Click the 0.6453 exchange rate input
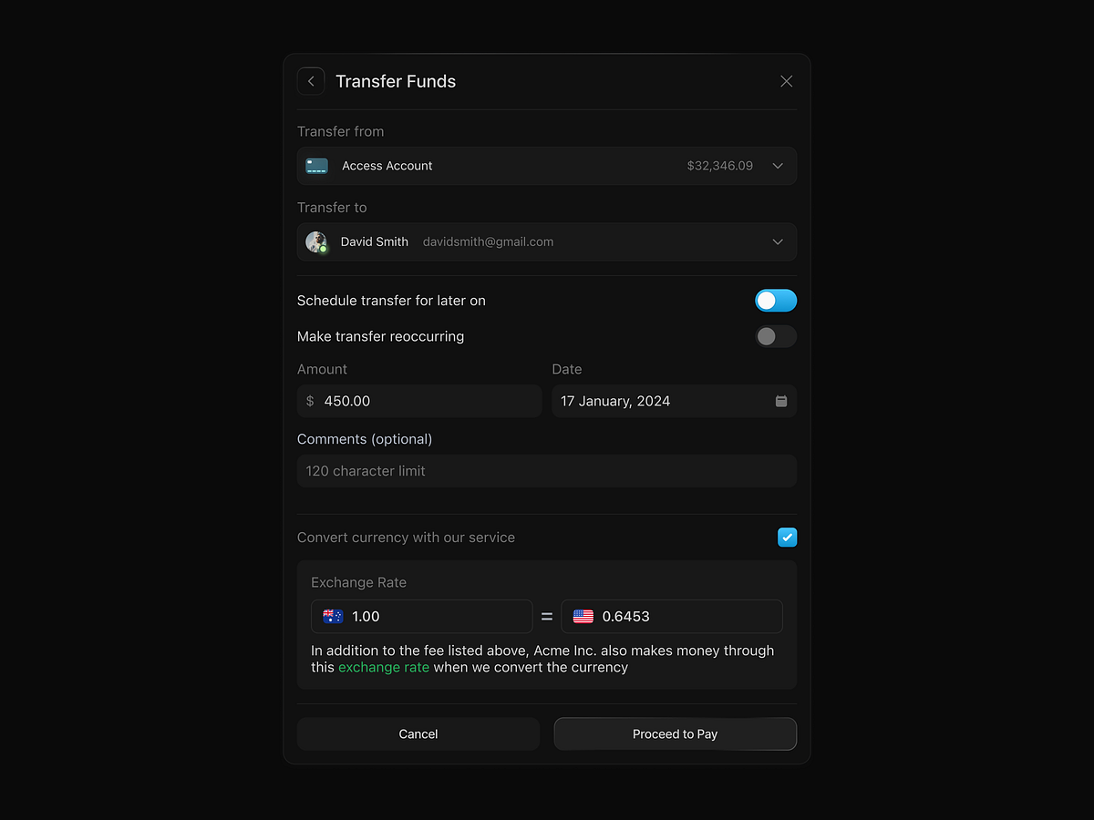The width and height of the screenshot is (1094, 820). (x=672, y=616)
